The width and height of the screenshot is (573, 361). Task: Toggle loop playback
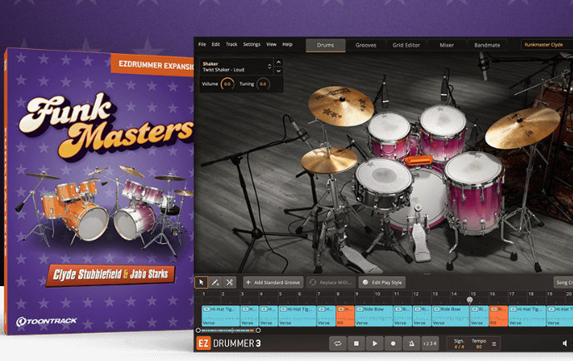[x=337, y=344]
